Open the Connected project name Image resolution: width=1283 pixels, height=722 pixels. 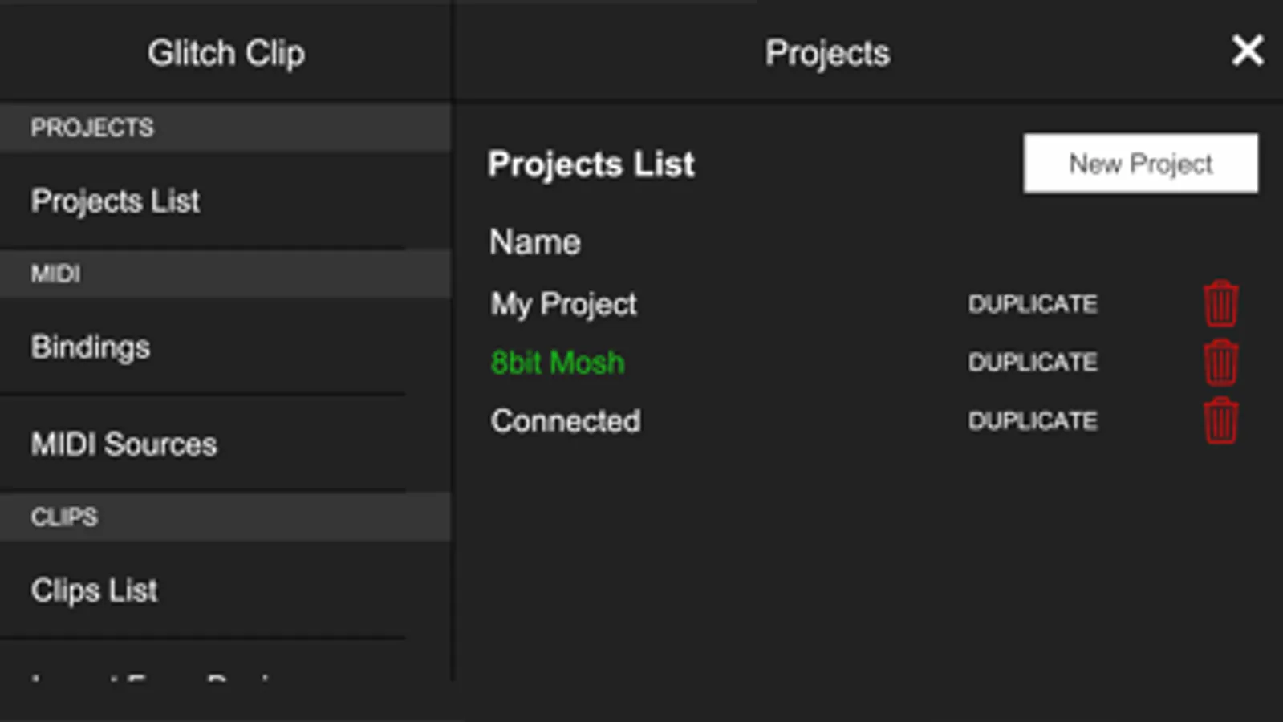coord(566,421)
